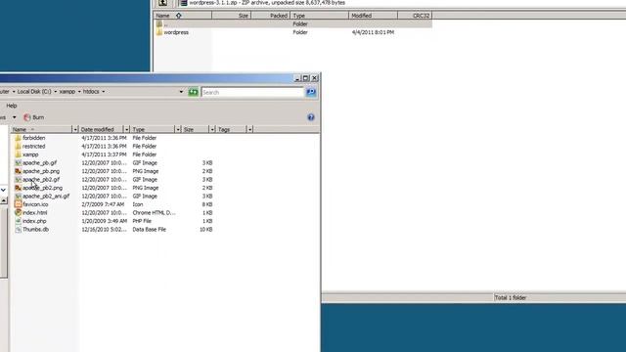The image size is (626, 352).
Task: Click the Burn disc icon
Action: [27, 117]
